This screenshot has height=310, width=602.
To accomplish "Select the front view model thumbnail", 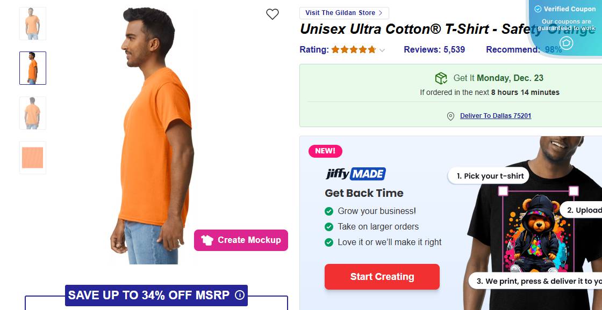I will coord(33,24).
